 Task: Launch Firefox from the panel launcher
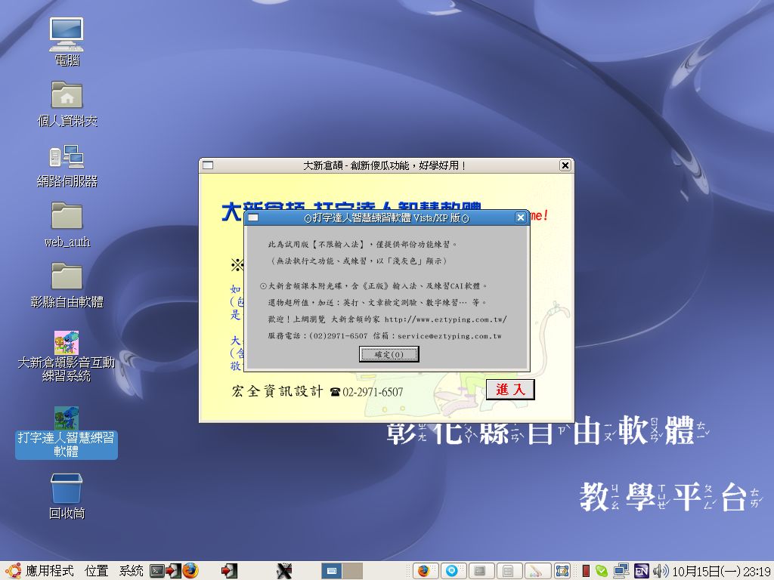coord(190,571)
